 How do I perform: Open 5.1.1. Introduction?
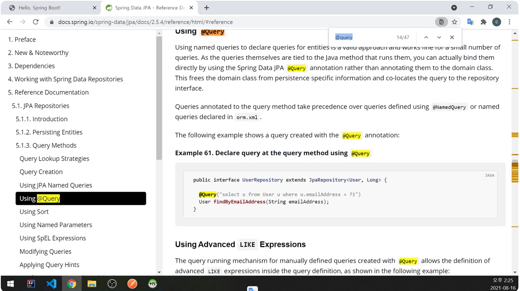point(42,119)
